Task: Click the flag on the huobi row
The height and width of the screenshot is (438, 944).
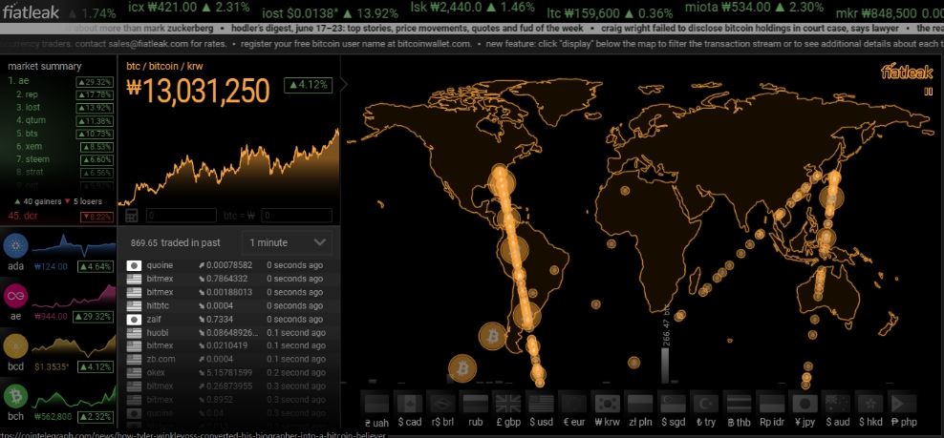Action: coord(134,332)
